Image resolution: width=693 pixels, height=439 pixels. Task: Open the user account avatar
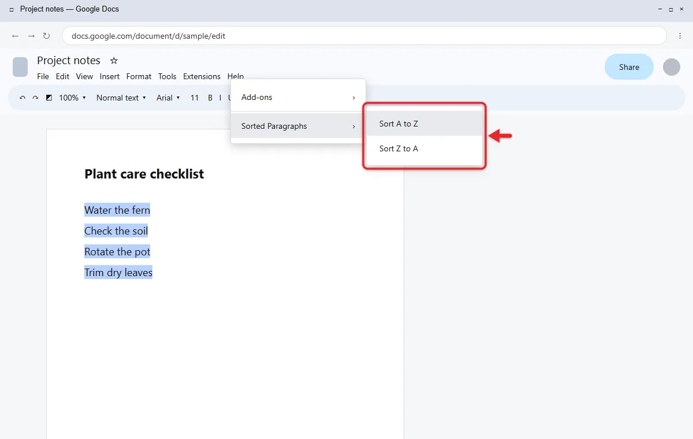point(672,67)
